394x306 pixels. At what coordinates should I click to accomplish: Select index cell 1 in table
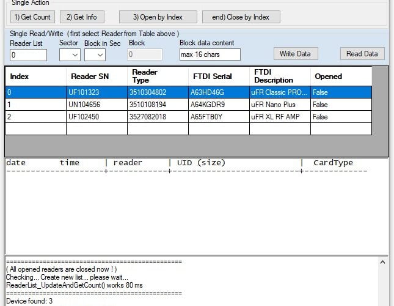35,105
